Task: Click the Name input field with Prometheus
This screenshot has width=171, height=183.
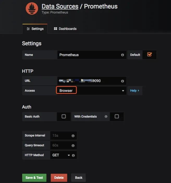Action: click(x=92, y=55)
